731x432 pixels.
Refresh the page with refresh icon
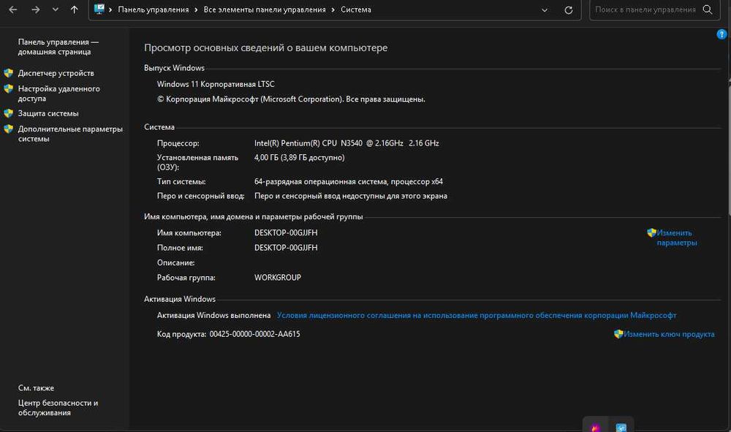pyautogui.click(x=568, y=10)
